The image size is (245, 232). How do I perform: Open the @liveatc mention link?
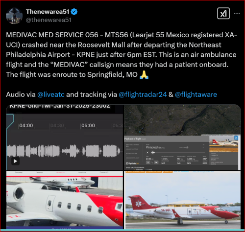pyautogui.click(x=51, y=94)
